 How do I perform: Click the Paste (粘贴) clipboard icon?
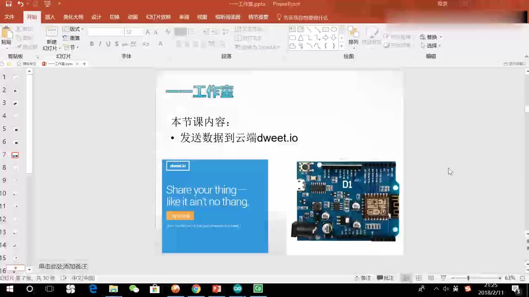7,33
